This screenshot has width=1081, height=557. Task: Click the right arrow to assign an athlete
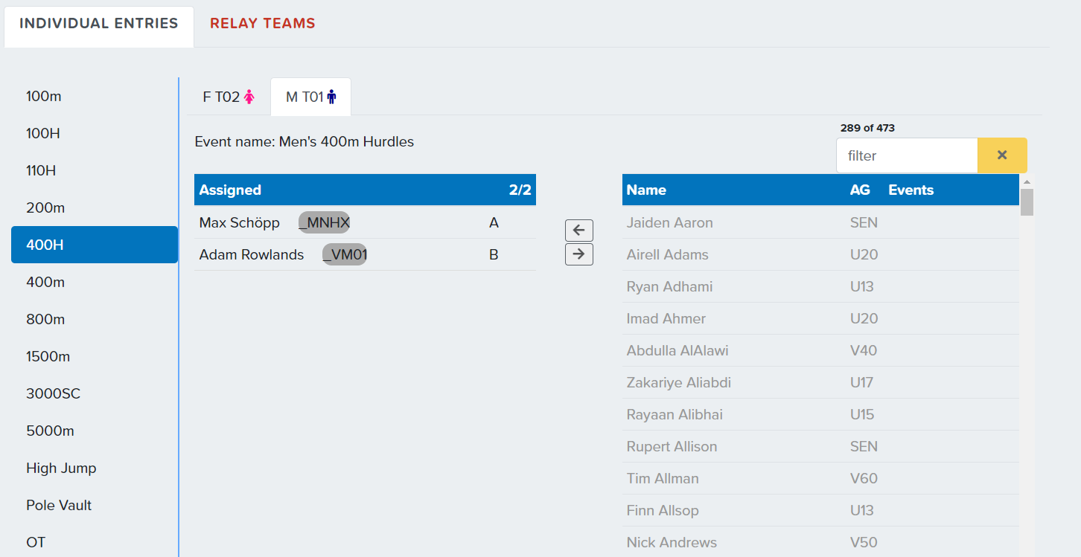(x=578, y=254)
